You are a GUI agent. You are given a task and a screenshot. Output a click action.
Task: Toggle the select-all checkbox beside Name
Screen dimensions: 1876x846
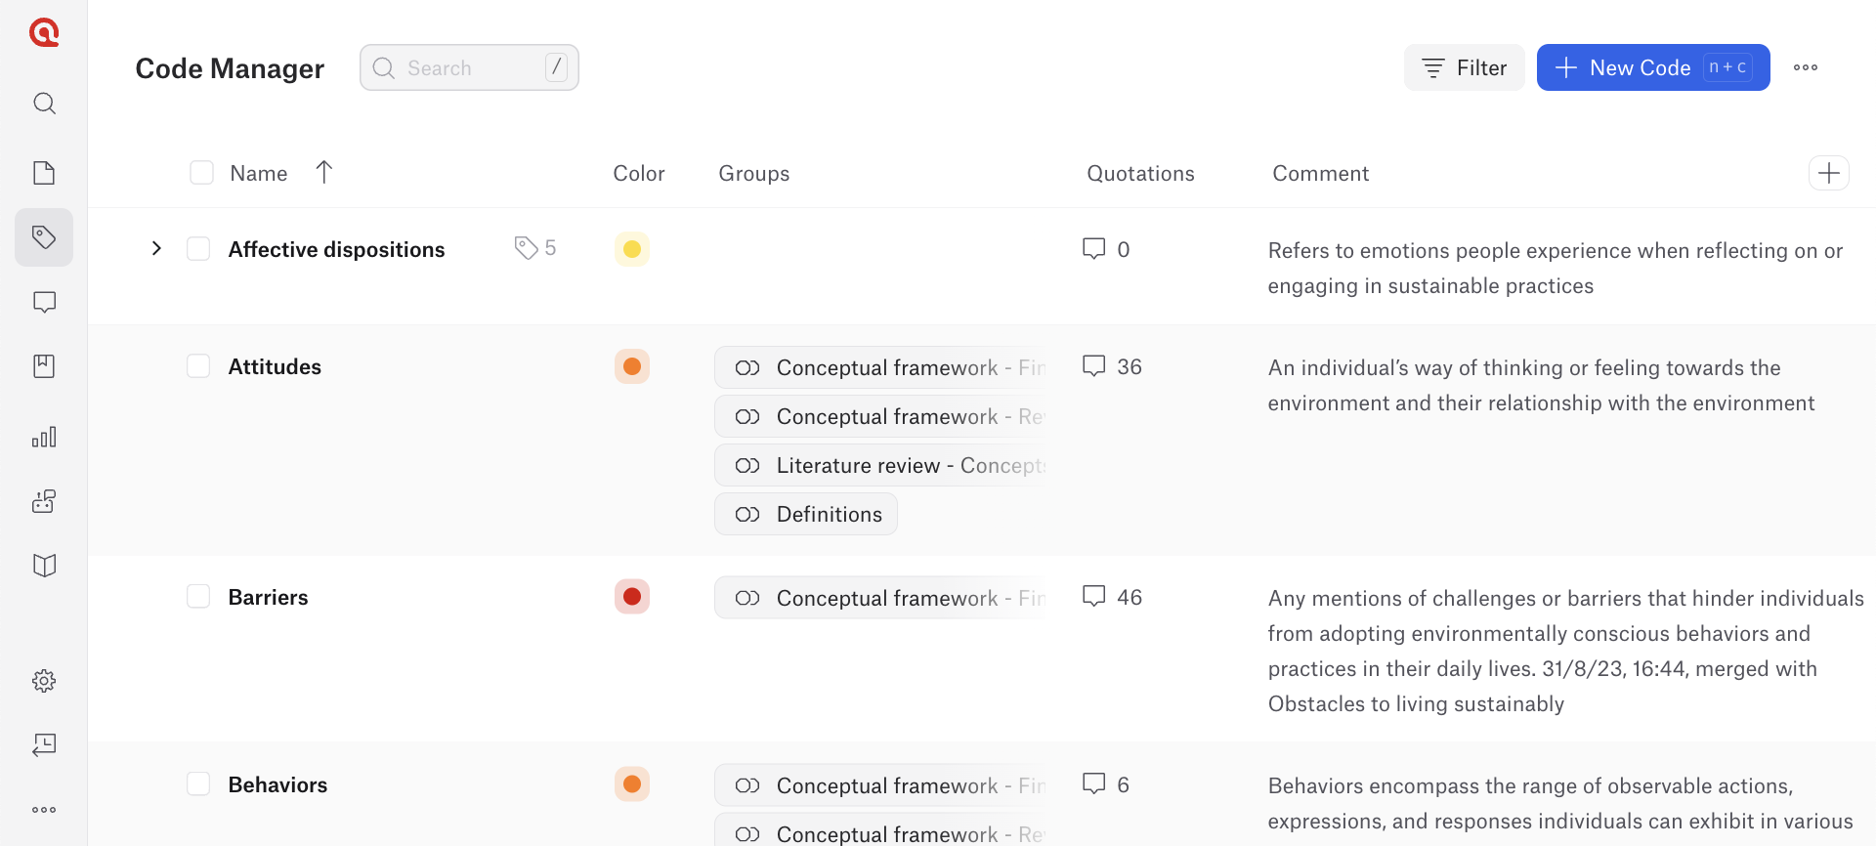tap(202, 173)
